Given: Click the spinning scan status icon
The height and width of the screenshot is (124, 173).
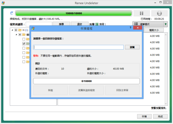Looking at the screenshot, I should pyautogui.click(x=12, y=13).
